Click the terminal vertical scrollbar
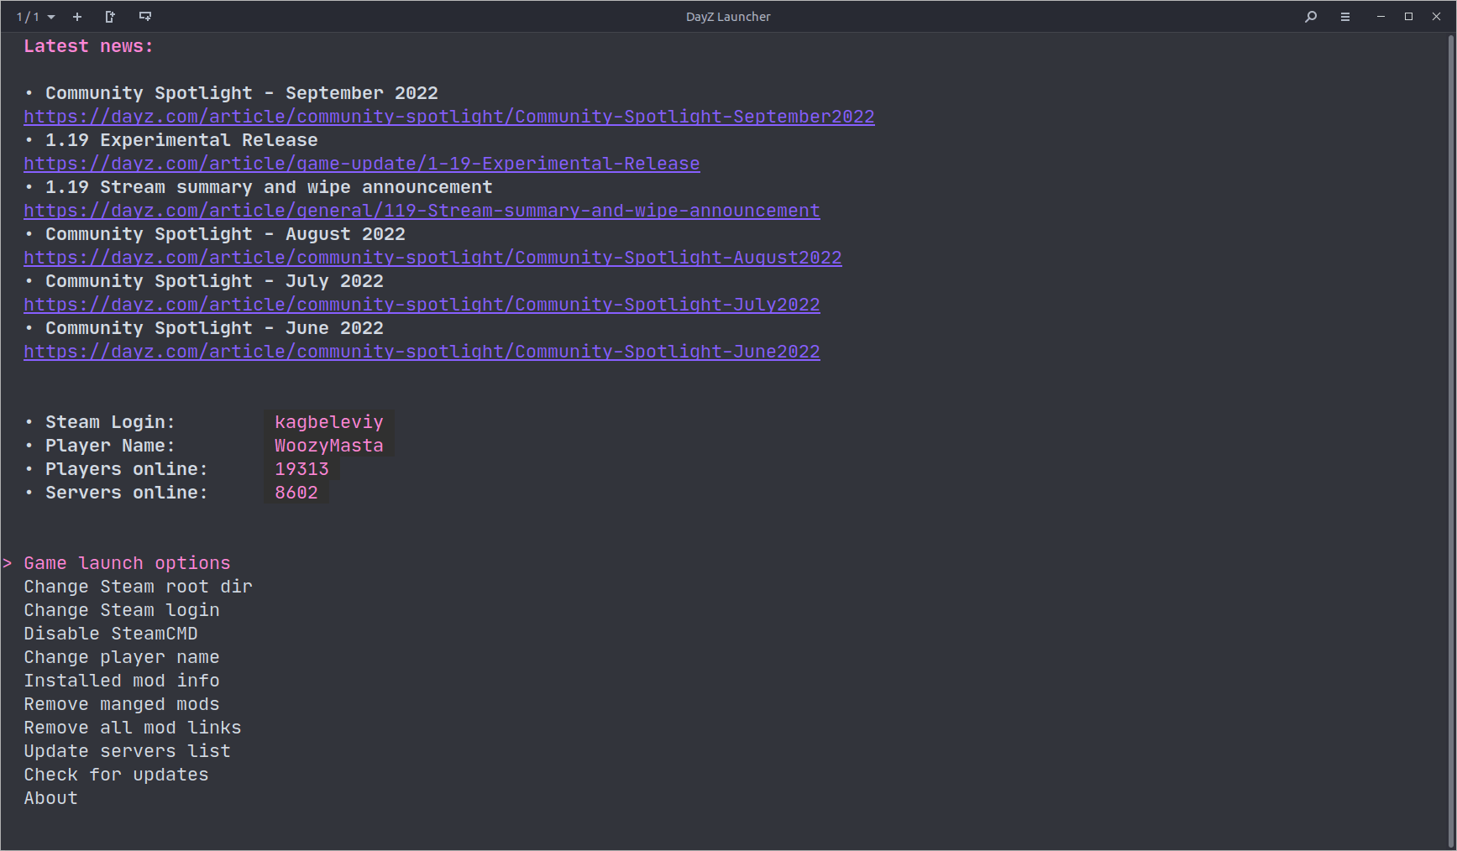This screenshot has width=1457, height=851. pyautogui.click(x=1451, y=441)
